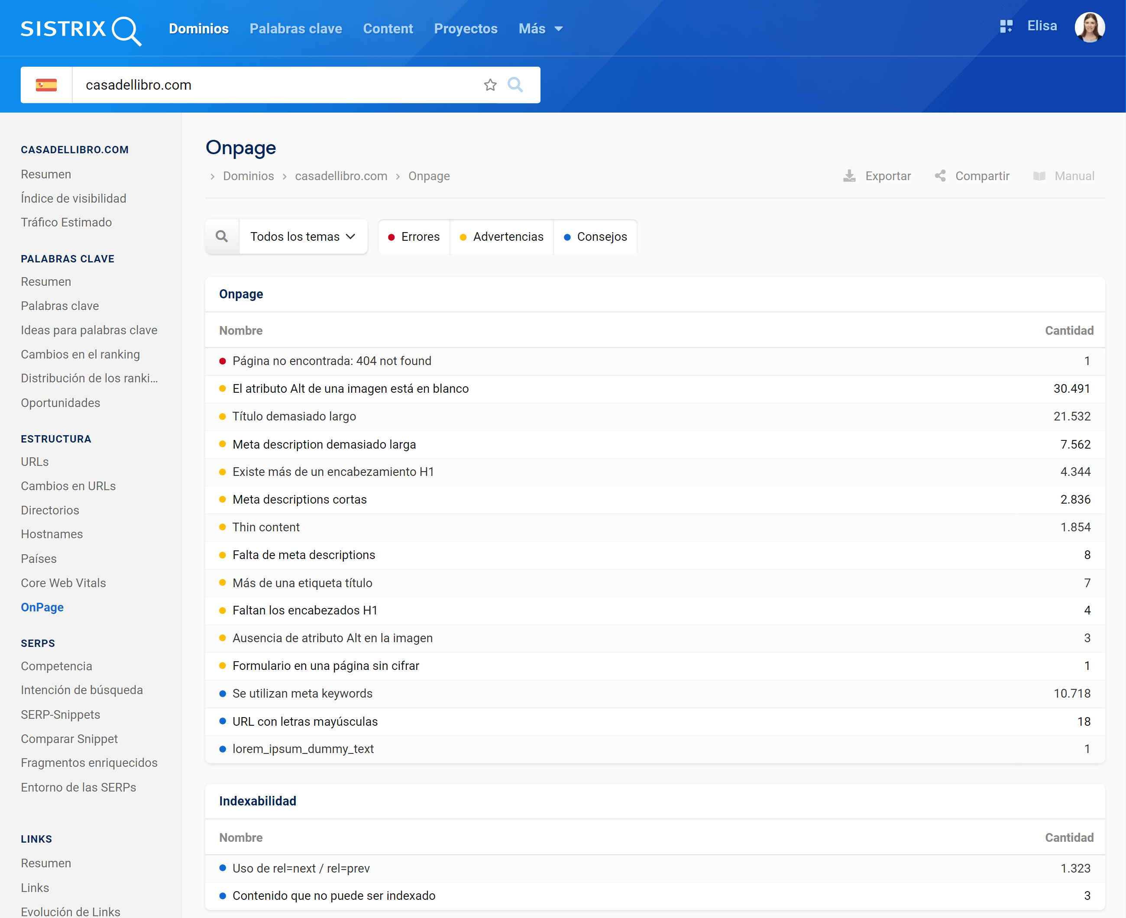Screen dimensions: 1126x918
Task: Toggle the Advertencias filter
Action: pos(502,237)
